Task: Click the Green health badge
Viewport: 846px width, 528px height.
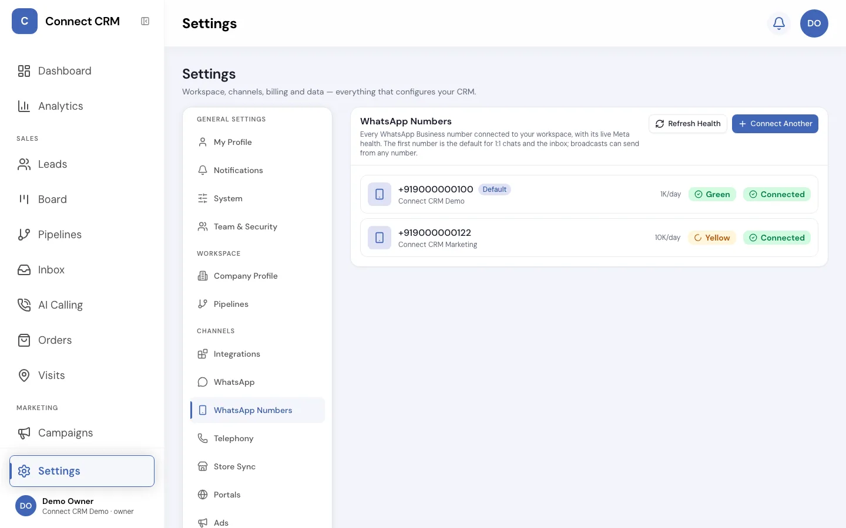Action: tap(712, 194)
